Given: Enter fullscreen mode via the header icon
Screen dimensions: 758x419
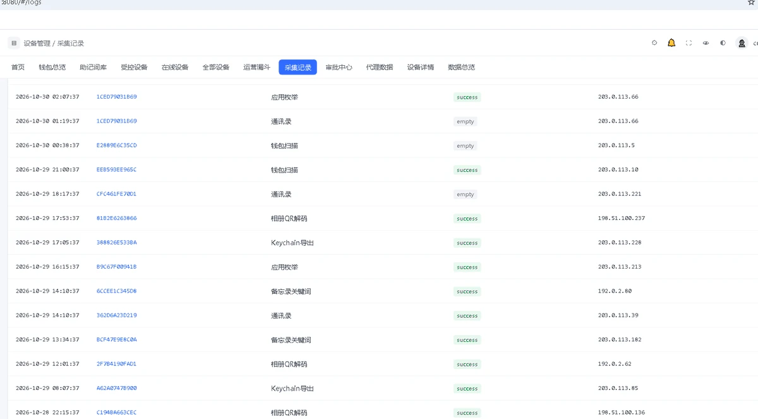Looking at the screenshot, I should (x=689, y=43).
